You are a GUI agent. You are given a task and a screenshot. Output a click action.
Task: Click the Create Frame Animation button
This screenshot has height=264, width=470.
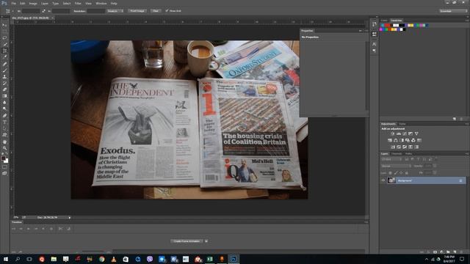[187, 241]
